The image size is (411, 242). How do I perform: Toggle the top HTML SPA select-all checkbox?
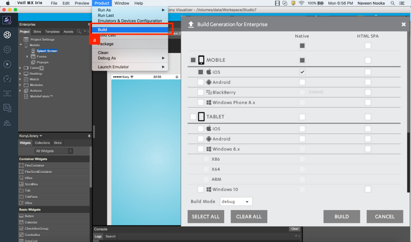coord(368,46)
